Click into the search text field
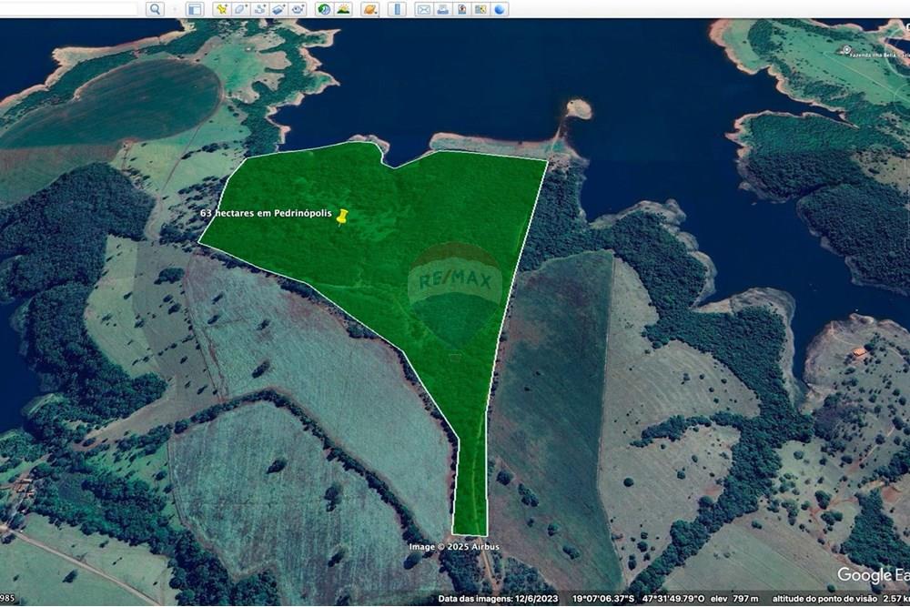 point(68,9)
